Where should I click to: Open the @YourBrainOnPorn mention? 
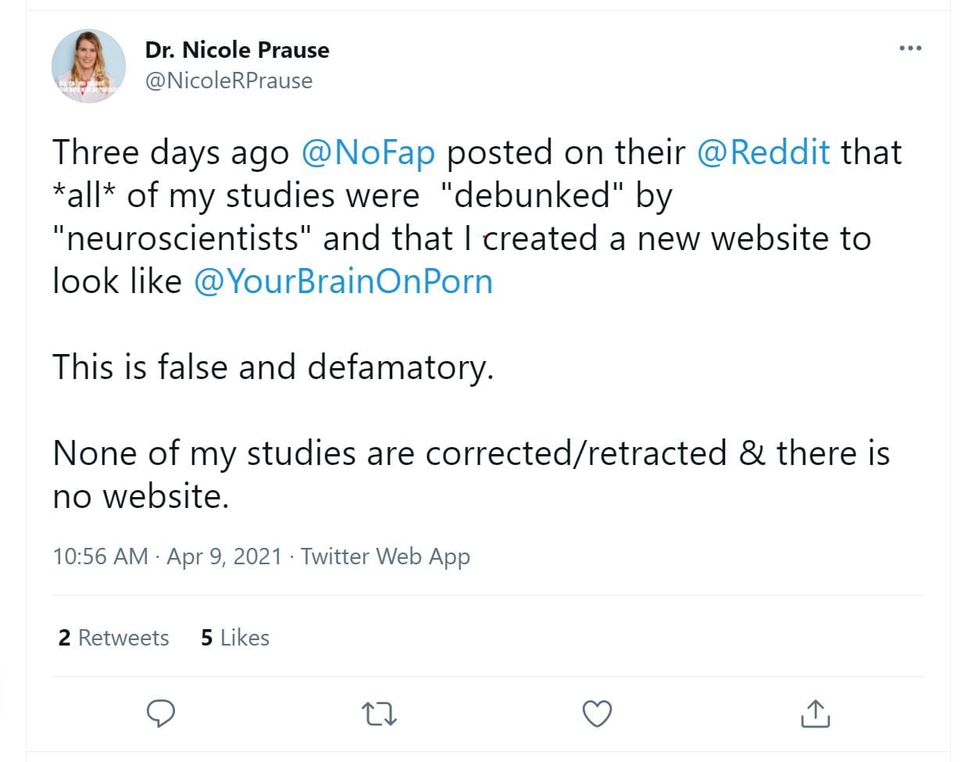343,281
